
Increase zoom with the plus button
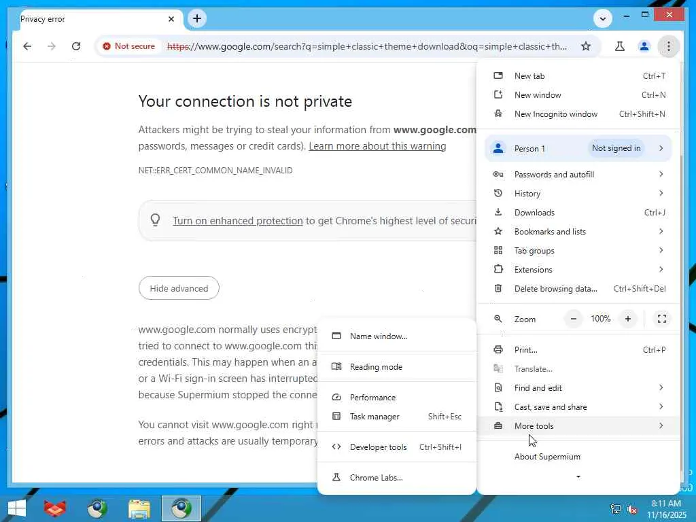click(628, 319)
